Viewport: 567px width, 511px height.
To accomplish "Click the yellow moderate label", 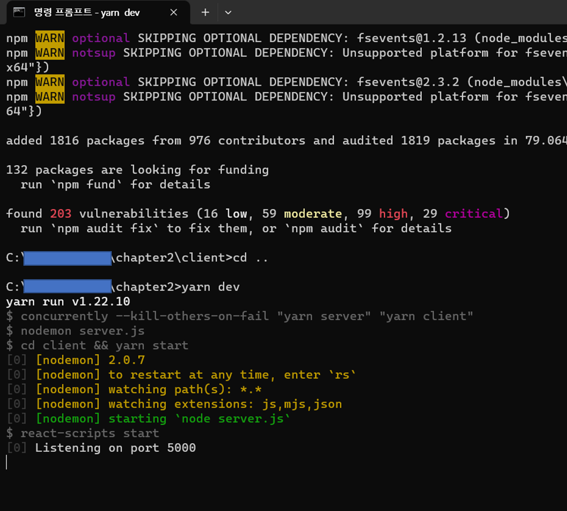I will point(312,213).
